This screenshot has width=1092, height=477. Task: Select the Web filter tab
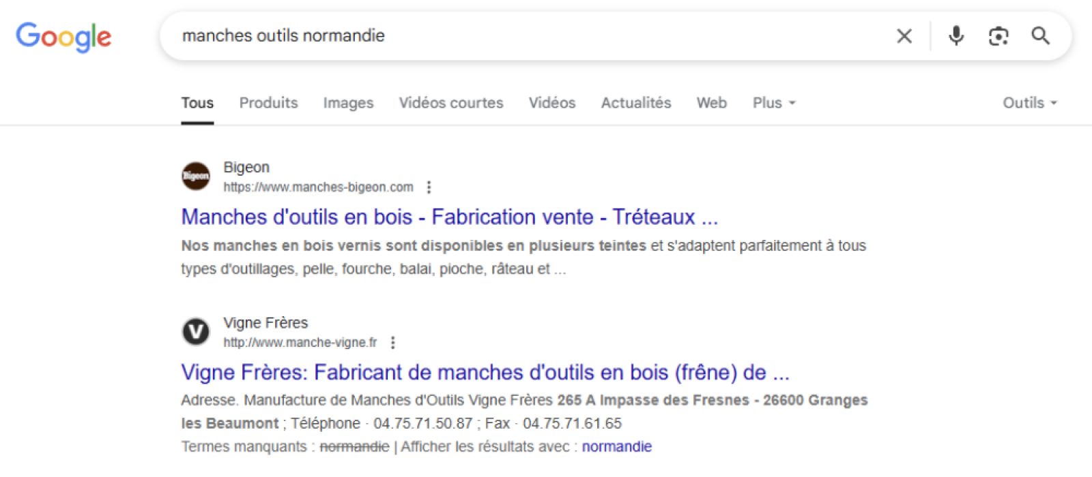[x=711, y=103]
